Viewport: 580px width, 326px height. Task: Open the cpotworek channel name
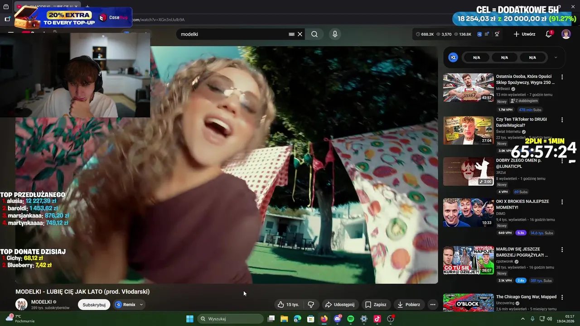click(505, 261)
